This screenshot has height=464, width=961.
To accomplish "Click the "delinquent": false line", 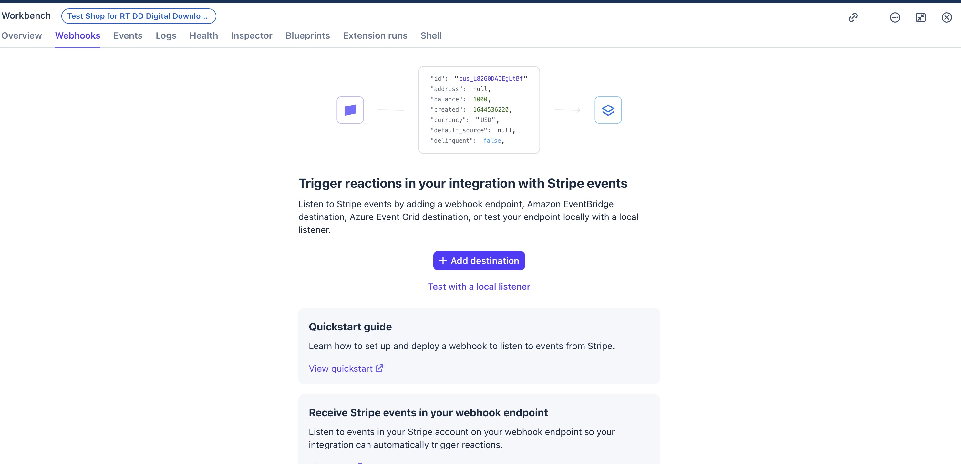I will coord(467,140).
